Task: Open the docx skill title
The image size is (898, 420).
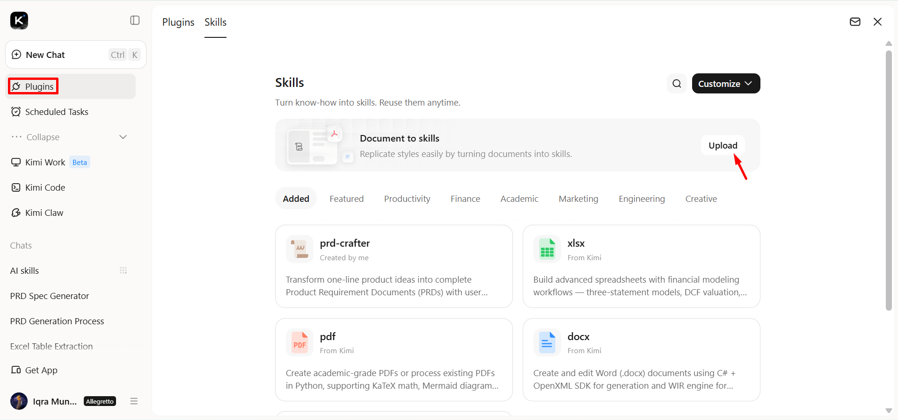Action: click(578, 336)
